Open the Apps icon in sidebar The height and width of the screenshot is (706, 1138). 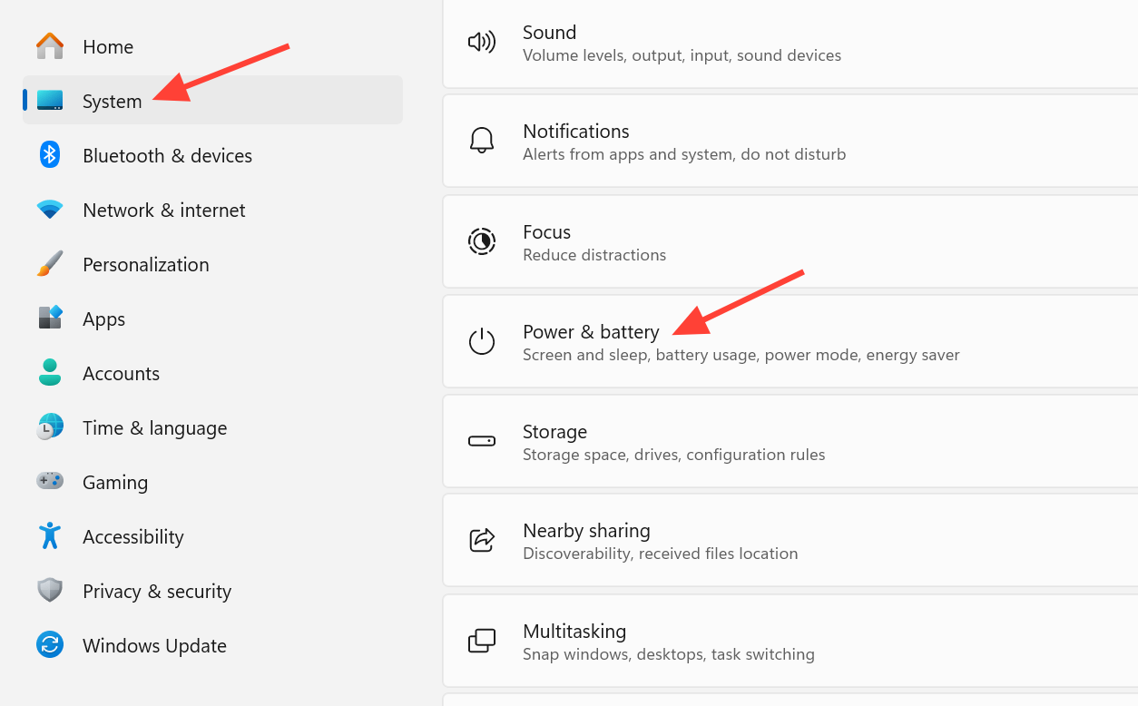pos(50,319)
